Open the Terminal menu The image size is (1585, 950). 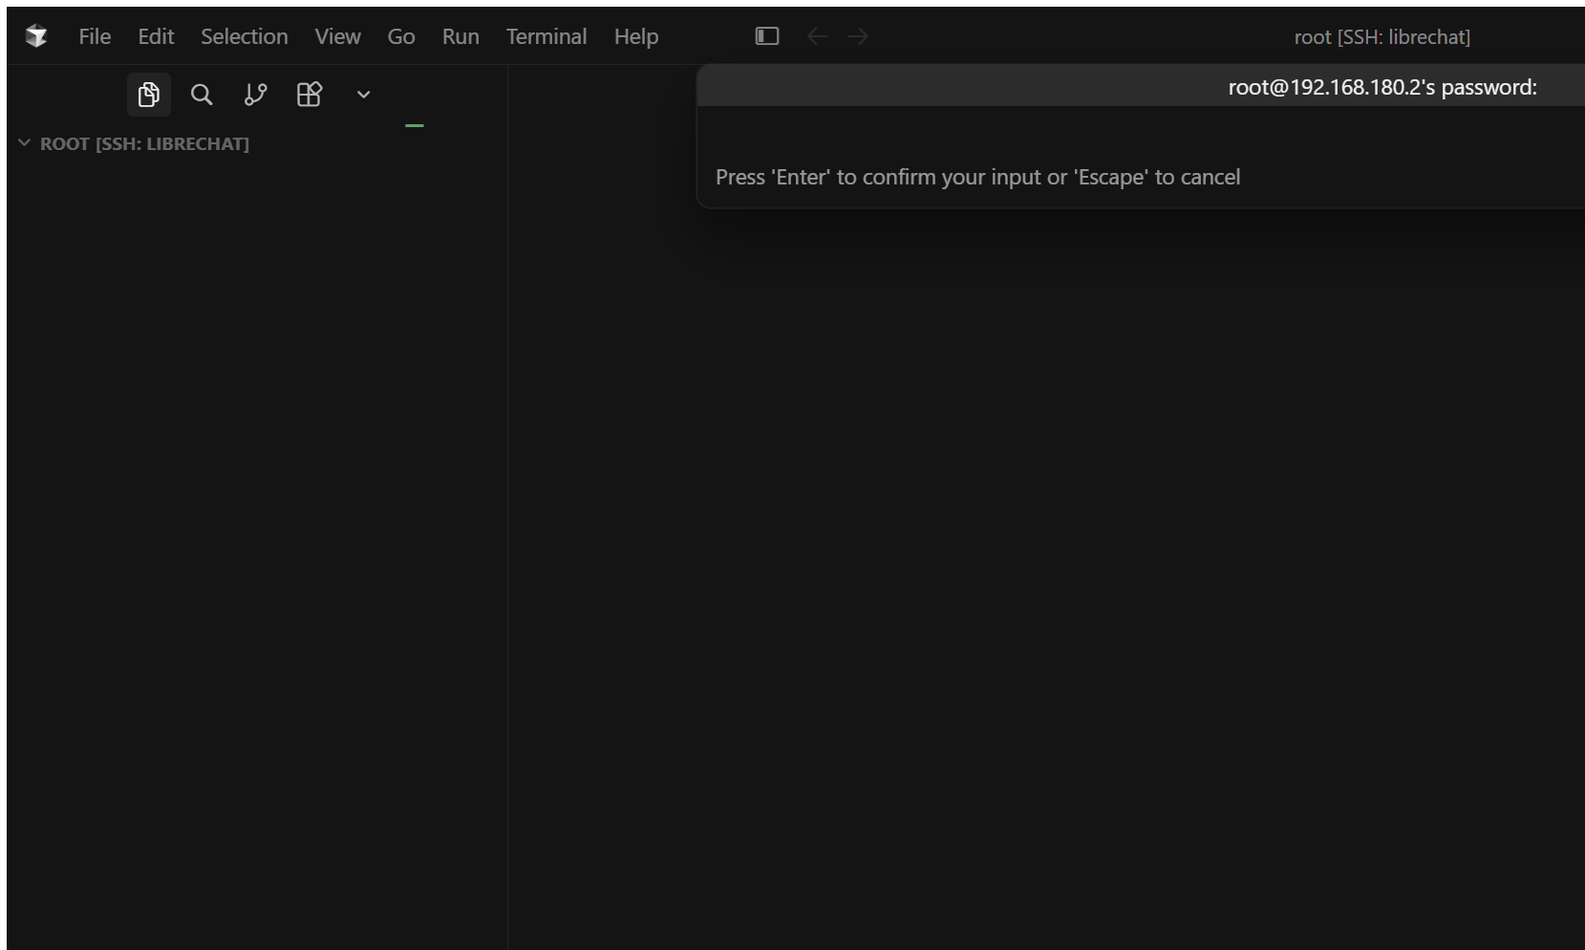click(546, 36)
